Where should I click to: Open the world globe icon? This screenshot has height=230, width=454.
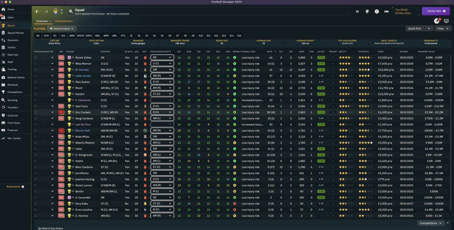click(367, 11)
